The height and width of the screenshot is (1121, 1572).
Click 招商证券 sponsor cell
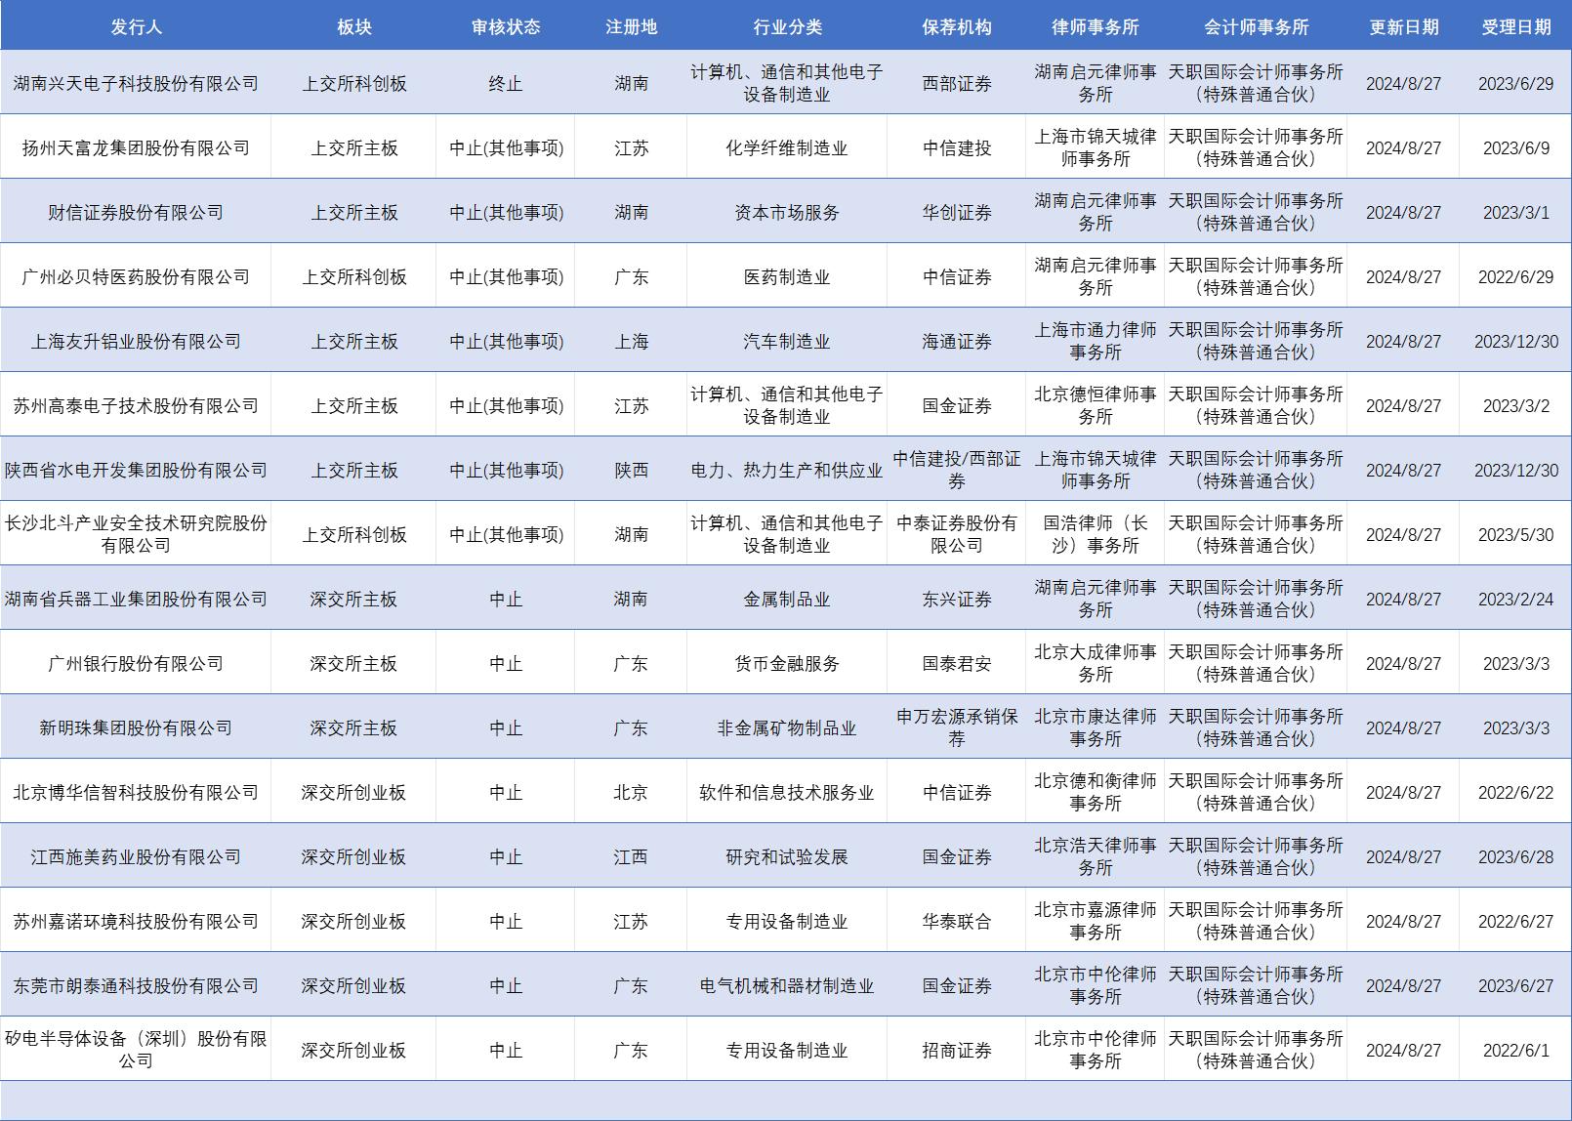[957, 1051]
